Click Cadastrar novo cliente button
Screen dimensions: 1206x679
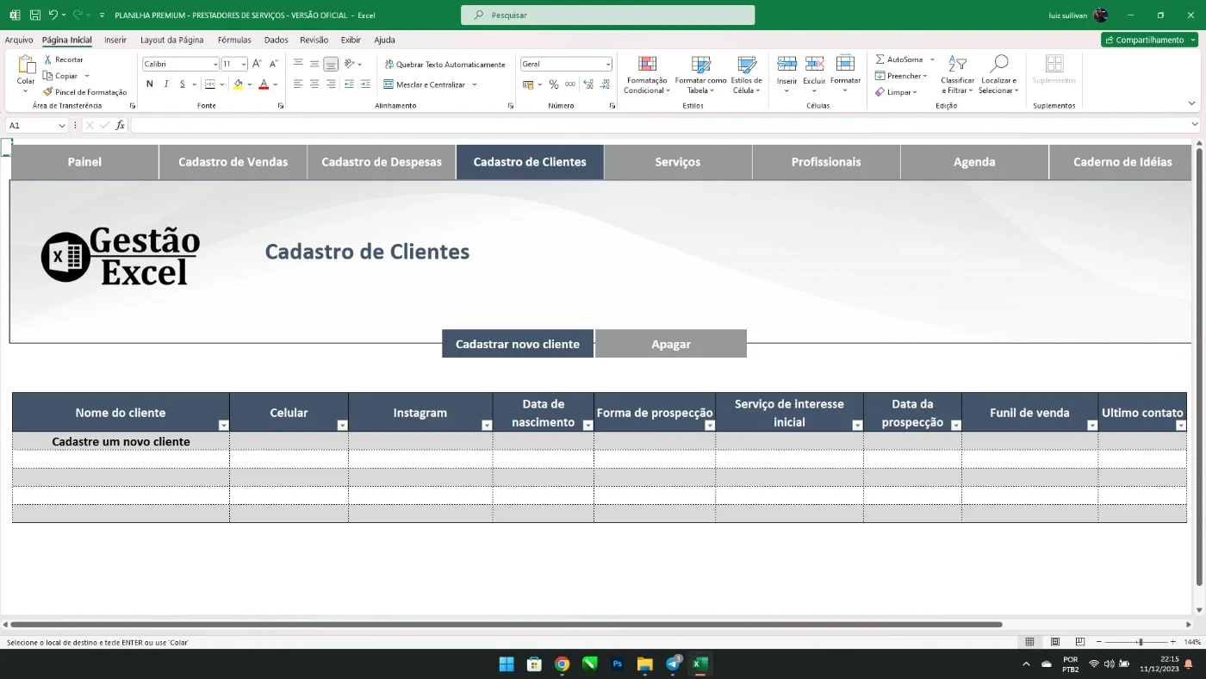click(x=518, y=344)
